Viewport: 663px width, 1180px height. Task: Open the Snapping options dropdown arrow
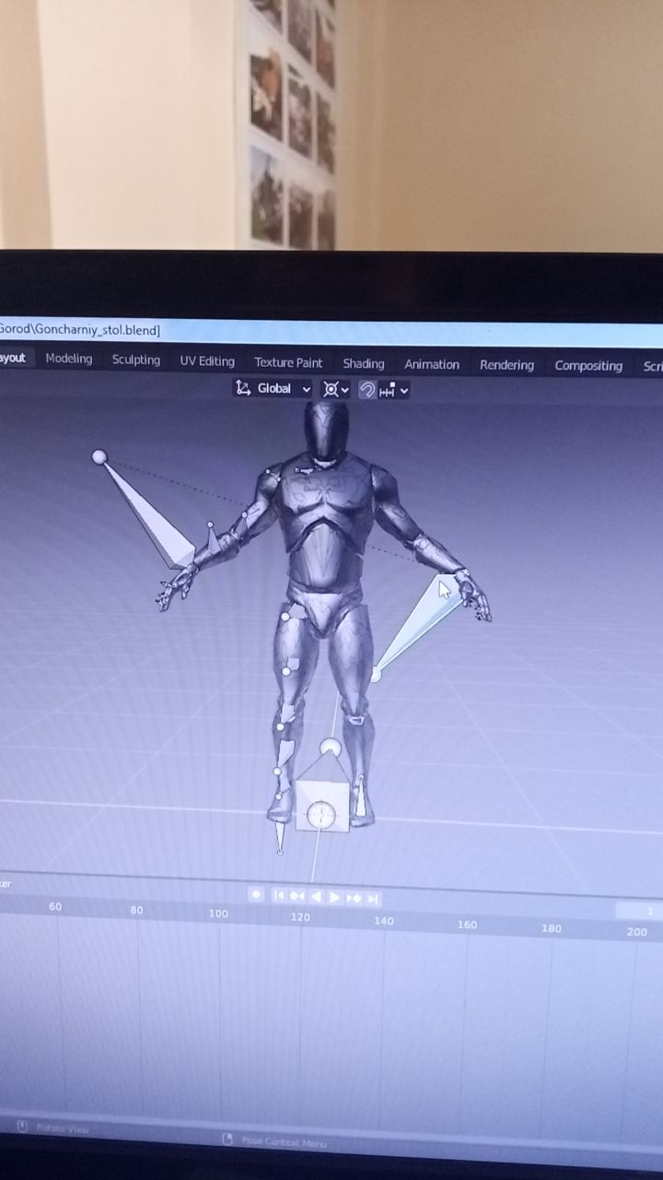tap(404, 391)
